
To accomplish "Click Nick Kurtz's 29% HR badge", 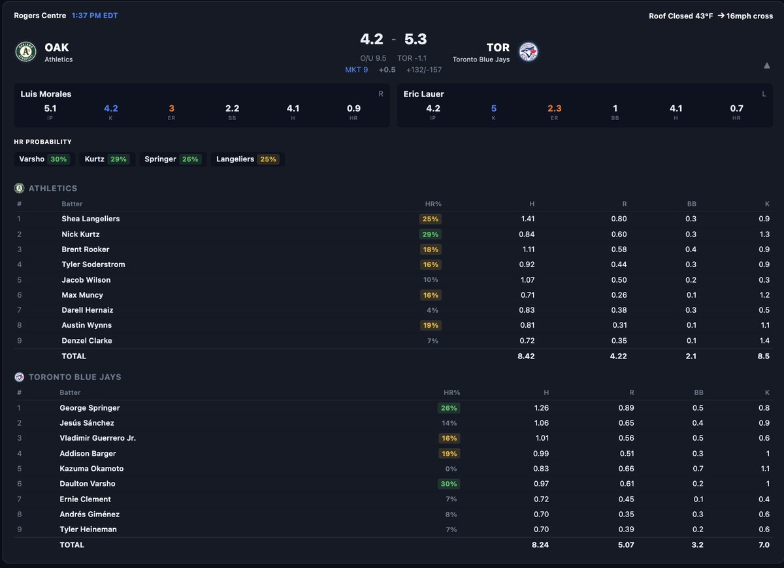I will point(431,234).
